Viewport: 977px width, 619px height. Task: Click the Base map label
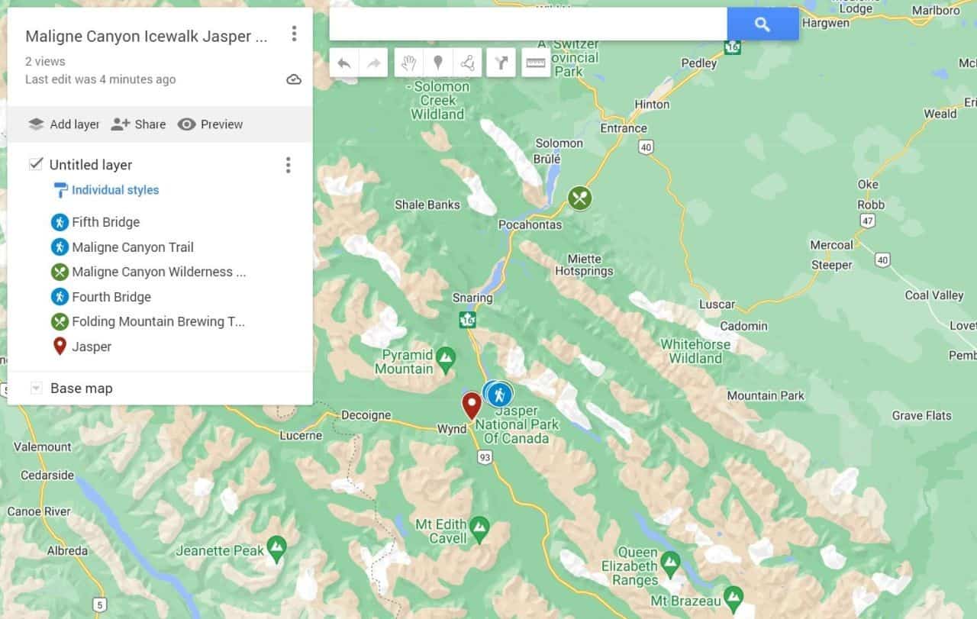coord(81,388)
